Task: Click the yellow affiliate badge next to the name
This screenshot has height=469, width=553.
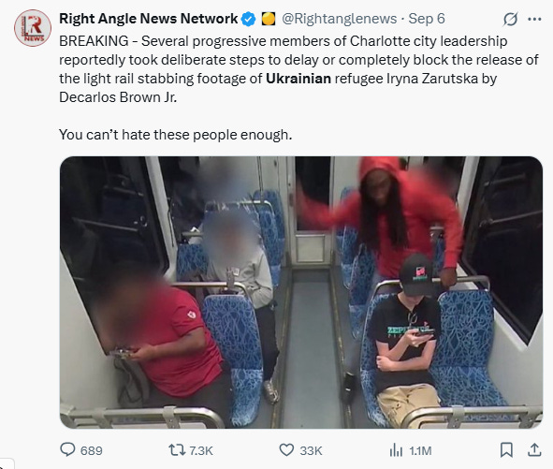Action: (x=269, y=19)
